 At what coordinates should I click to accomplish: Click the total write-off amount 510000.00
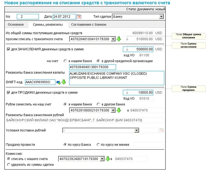click(138, 39)
